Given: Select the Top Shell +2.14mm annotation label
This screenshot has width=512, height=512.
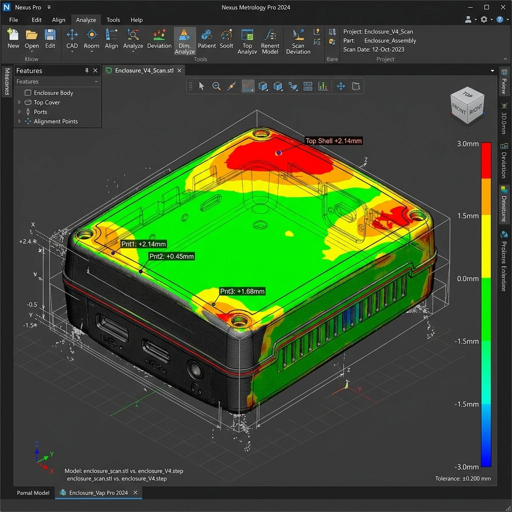Looking at the screenshot, I should [333, 140].
